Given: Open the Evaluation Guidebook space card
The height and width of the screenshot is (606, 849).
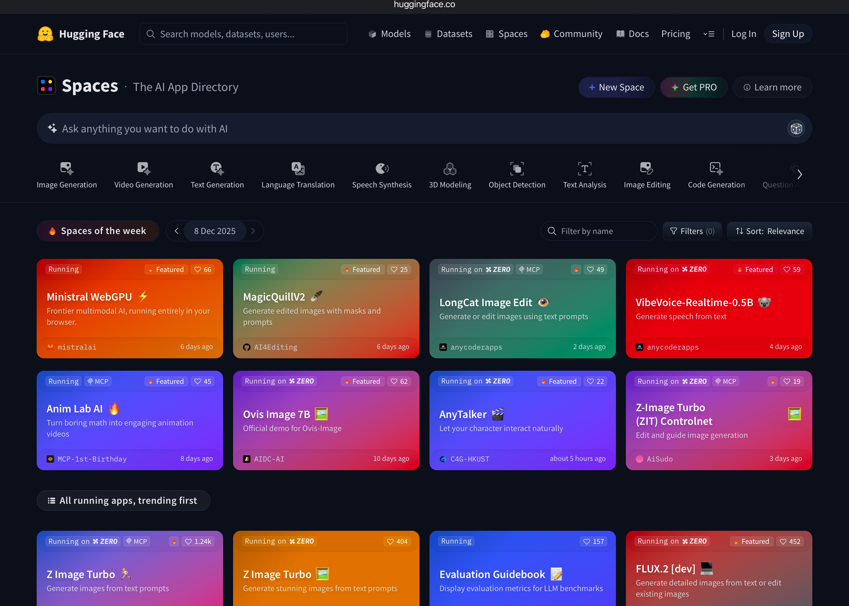Looking at the screenshot, I should pos(522,568).
